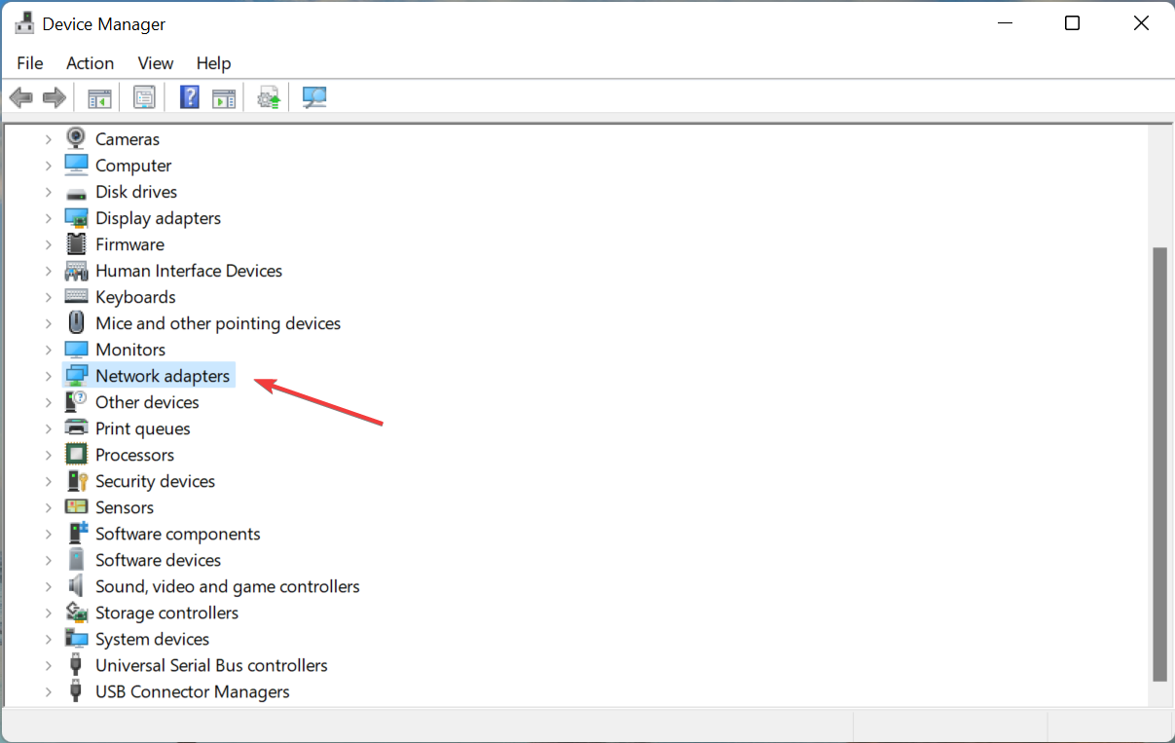Screen dimensions: 1175x743
Task: Expand the Other devices category
Action: tap(48, 402)
